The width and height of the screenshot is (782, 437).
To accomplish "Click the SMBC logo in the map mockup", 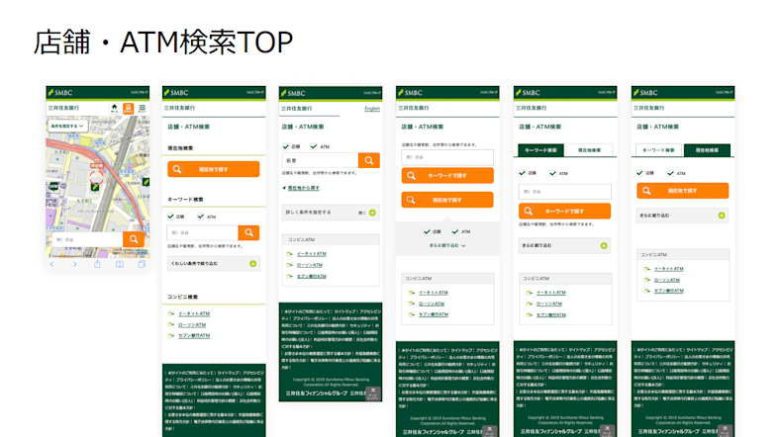I will pyautogui.click(x=60, y=93).
